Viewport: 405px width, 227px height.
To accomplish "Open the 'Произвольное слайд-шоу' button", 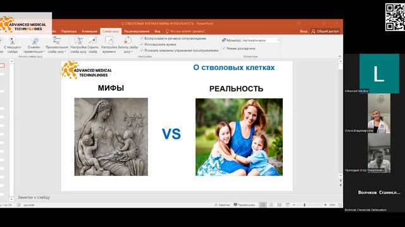I will click(x=56, y=45).
